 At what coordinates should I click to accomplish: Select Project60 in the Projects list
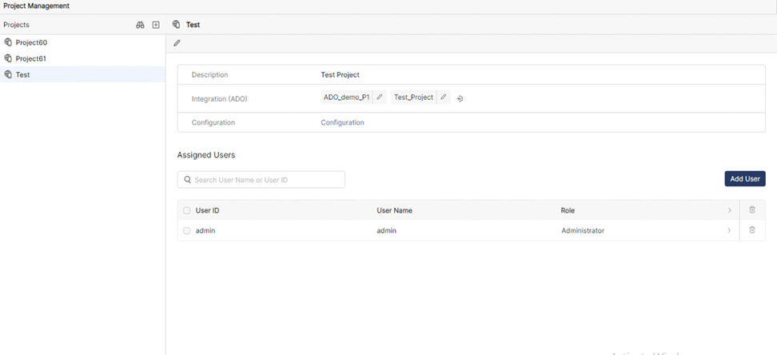click(x=31, y=42)
